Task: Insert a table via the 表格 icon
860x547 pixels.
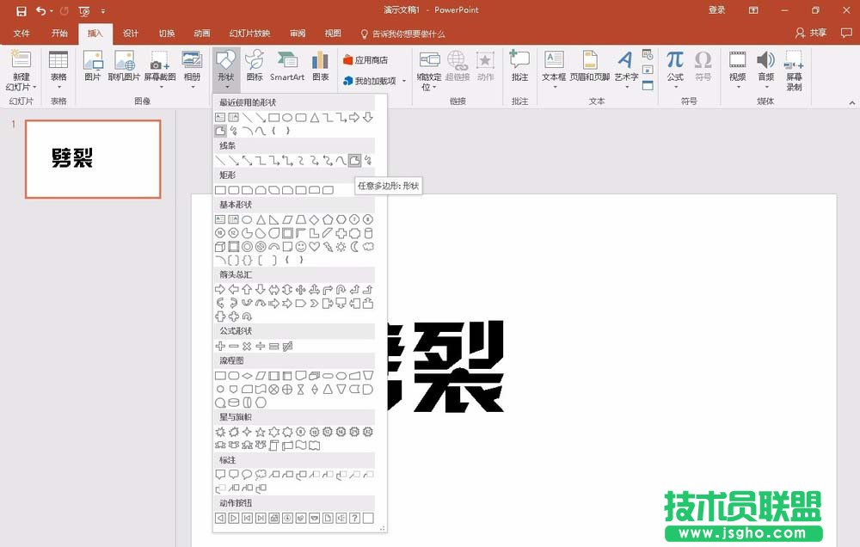Action: coord(57,66)
